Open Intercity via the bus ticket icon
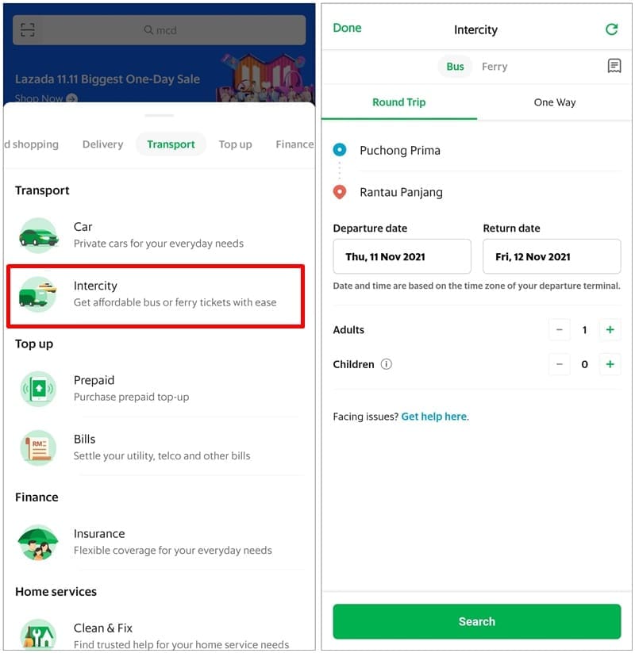Viewport: 635px width, 653px height. coord(38,294)
